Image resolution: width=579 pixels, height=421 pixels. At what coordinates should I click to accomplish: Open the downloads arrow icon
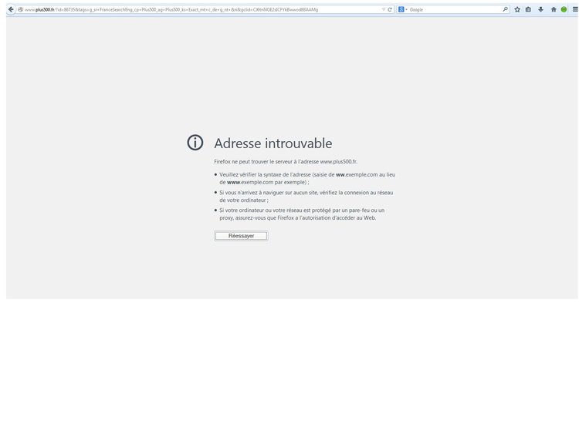(x=540, y=9)
